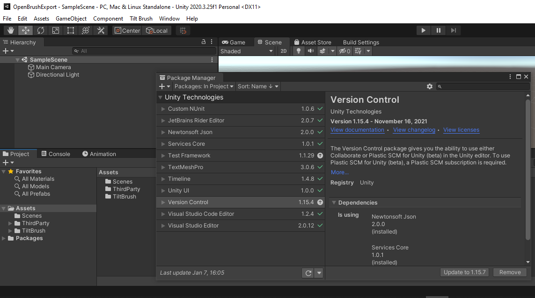Open the Window menu
The width and height of the screenshot is (535, 298).
[x=169, y=18]
